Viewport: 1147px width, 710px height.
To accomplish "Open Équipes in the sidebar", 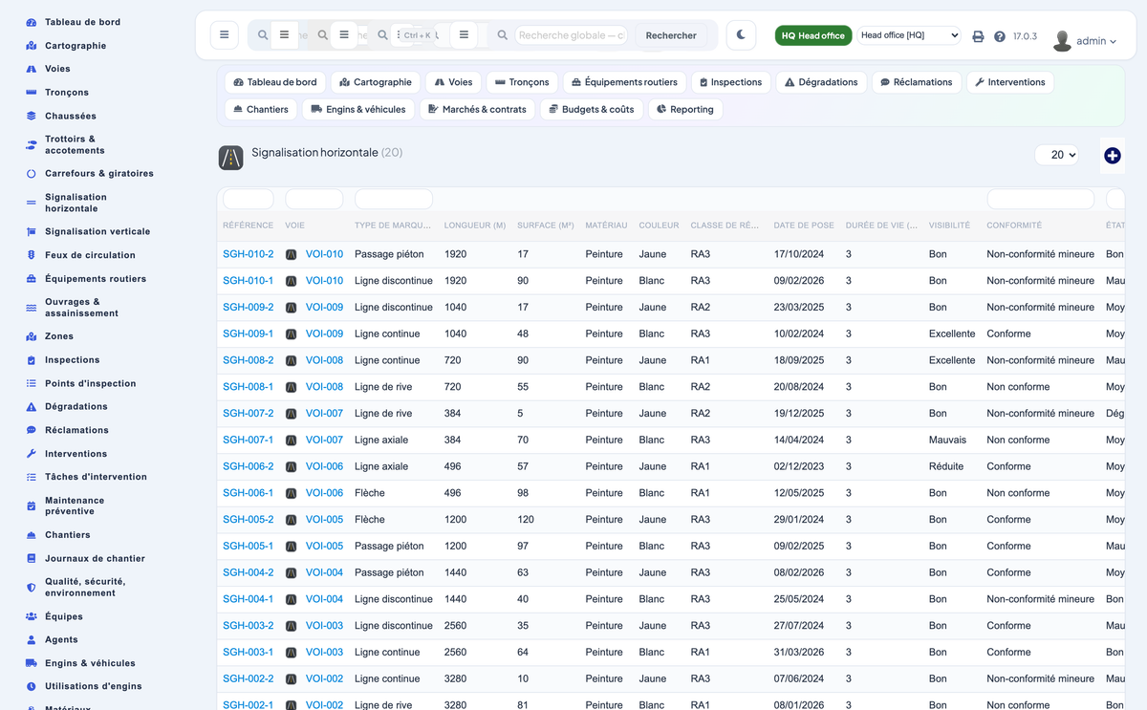I will (x=64, y=616).
